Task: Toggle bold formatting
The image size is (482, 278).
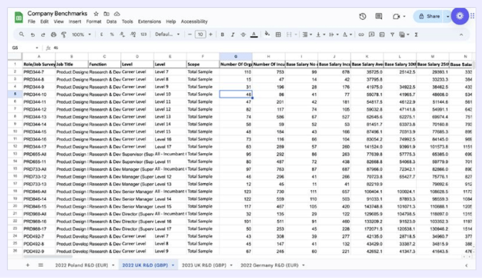Action: 222,35
